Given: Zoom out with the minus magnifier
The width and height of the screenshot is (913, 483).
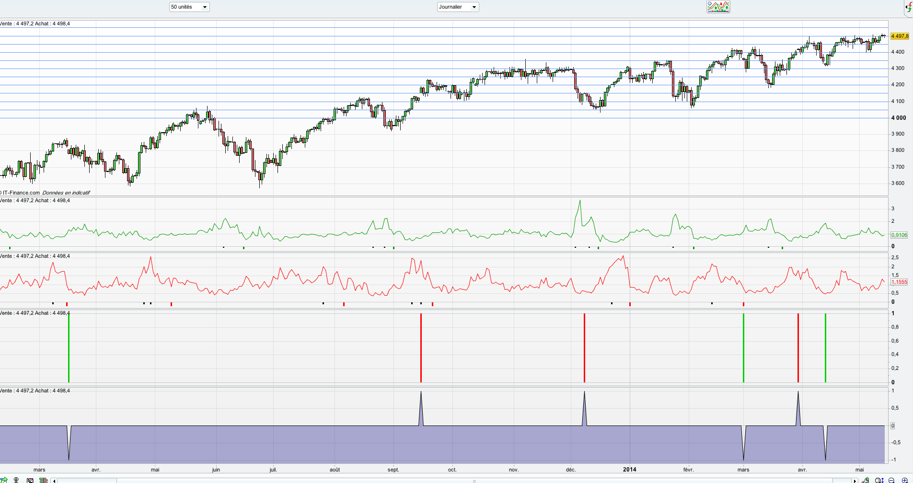Looking at the screenshot, I should [891, 480].
